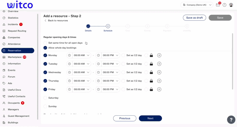Uncheck the Monday checkbox
The height and width of the screenshot is (127, 237).
tap(45, 55)
